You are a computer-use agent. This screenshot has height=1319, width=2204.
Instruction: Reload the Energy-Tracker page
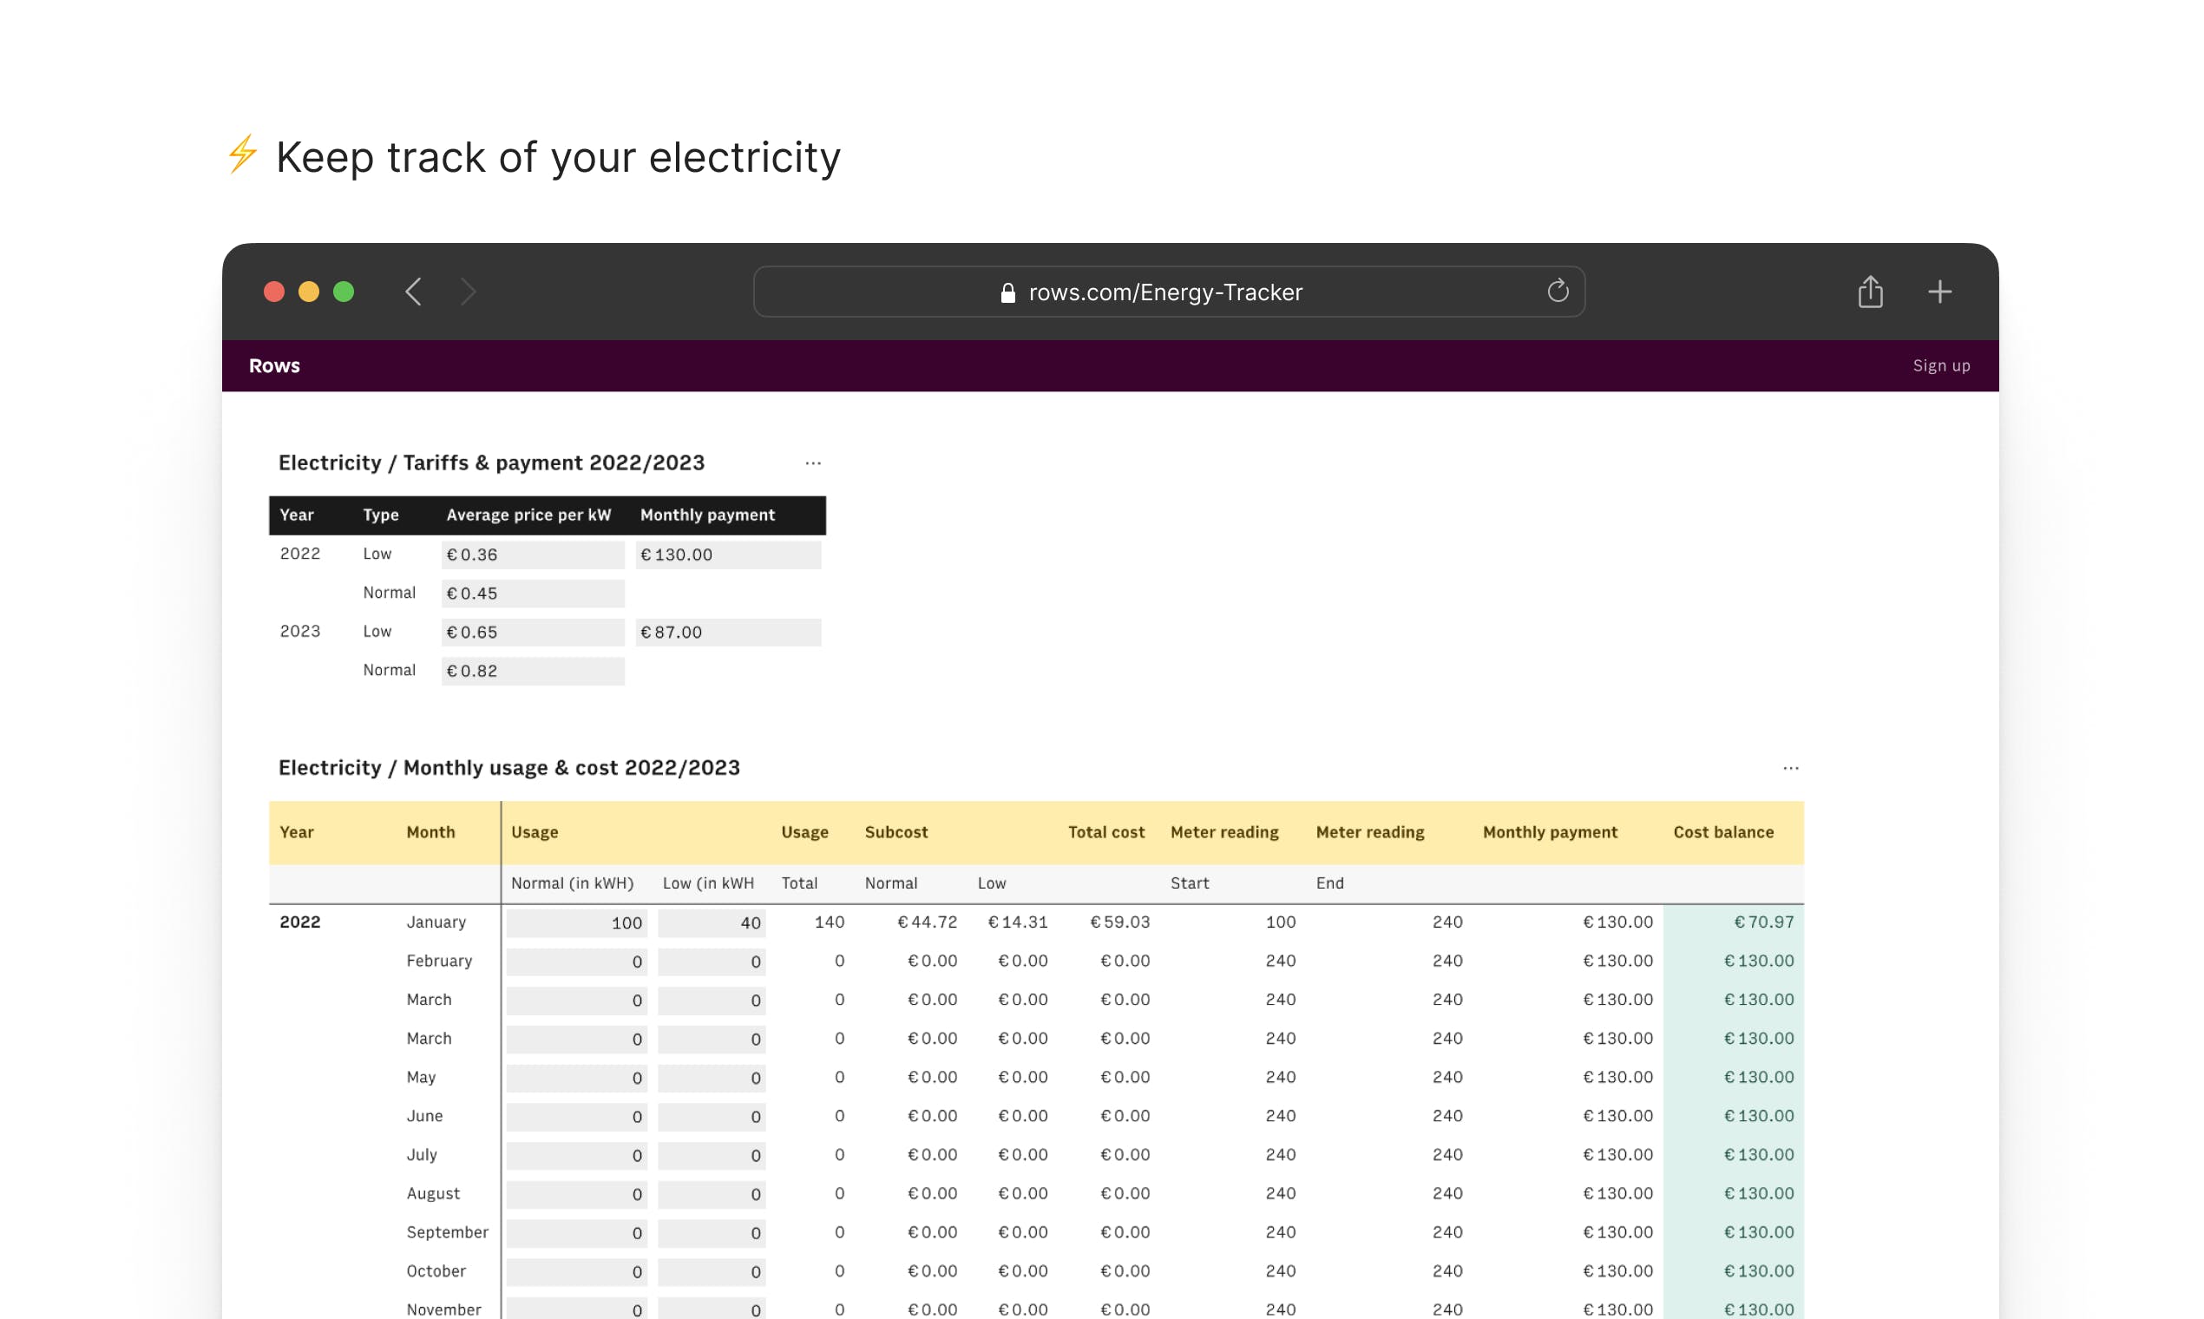click(1558, 291)
